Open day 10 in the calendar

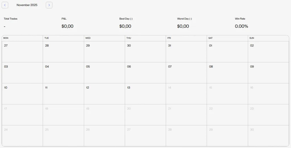[22, 94]
